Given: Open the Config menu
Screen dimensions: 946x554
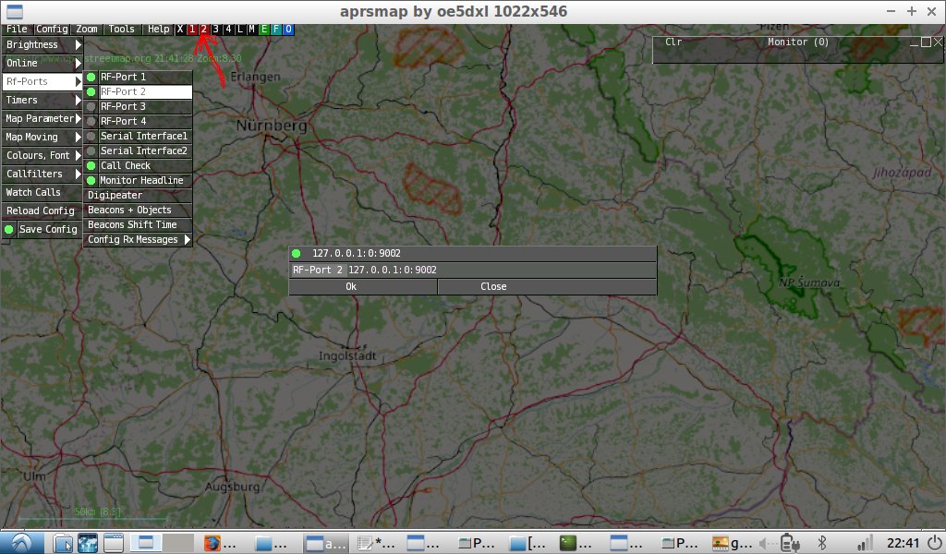Looking at the screenshot, I should point(52,29).
